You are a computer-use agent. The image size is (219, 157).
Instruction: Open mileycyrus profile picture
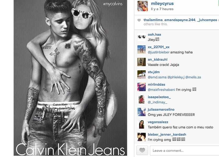[x=143, y=6]
